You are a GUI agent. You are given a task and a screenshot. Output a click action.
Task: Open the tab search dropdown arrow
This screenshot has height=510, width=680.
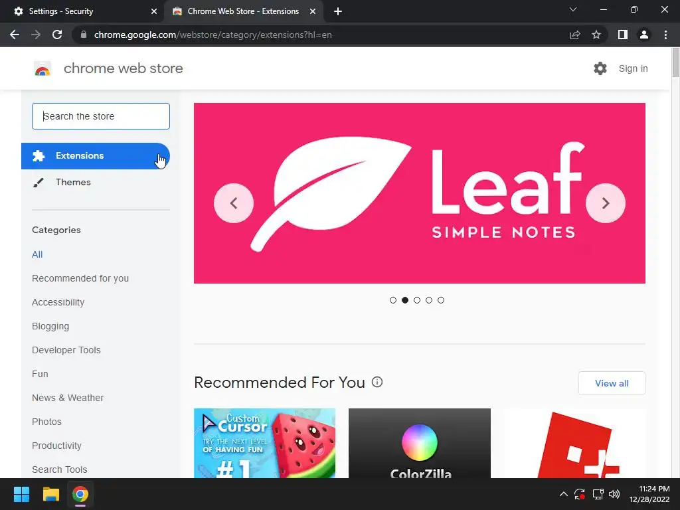(x=573, y=9)
